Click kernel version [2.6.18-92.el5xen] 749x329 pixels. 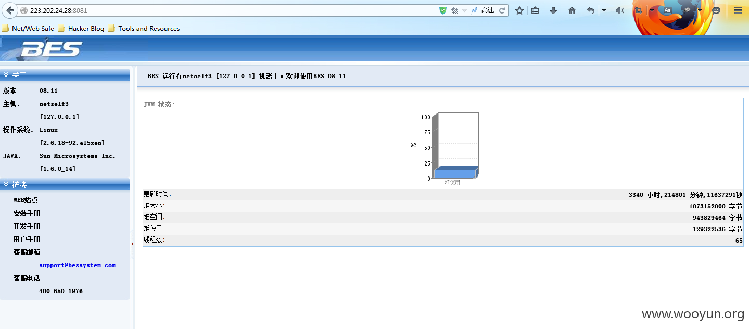click(x=72, y=143)
